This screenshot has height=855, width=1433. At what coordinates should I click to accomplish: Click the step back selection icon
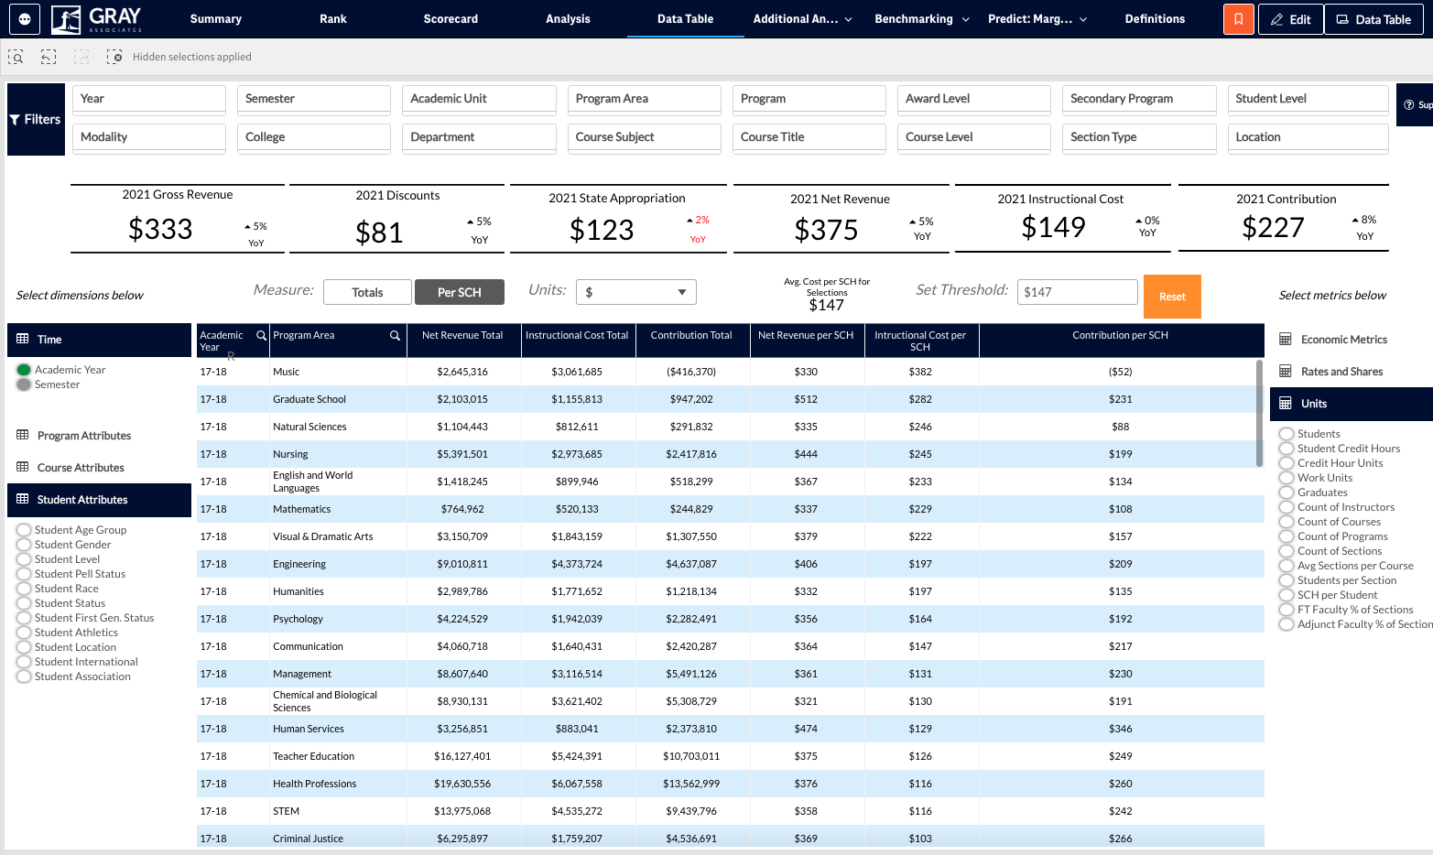coord(49,57)
